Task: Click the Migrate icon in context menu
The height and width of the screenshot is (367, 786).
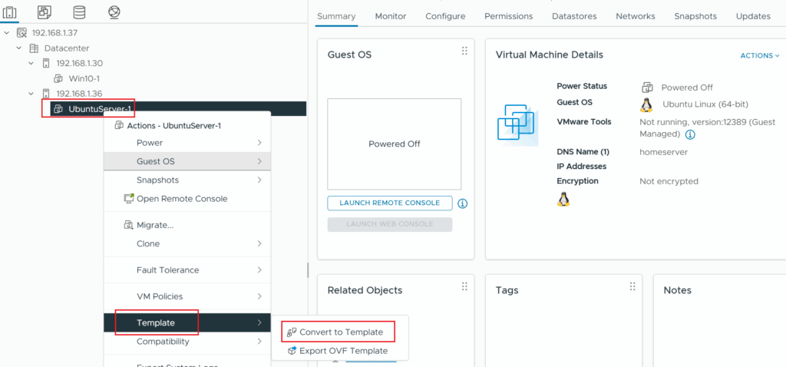Action: click(129, 225)
